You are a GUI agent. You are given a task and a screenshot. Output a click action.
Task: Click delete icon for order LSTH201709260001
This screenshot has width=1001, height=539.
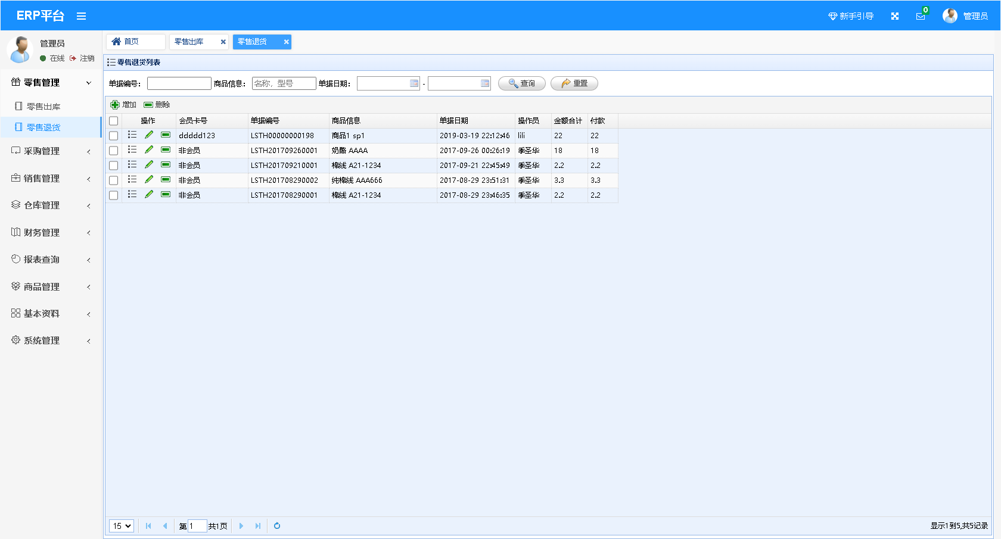tap(166, 150)
